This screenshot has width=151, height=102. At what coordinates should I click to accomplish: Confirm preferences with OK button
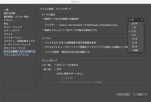(x=140, y=94)
